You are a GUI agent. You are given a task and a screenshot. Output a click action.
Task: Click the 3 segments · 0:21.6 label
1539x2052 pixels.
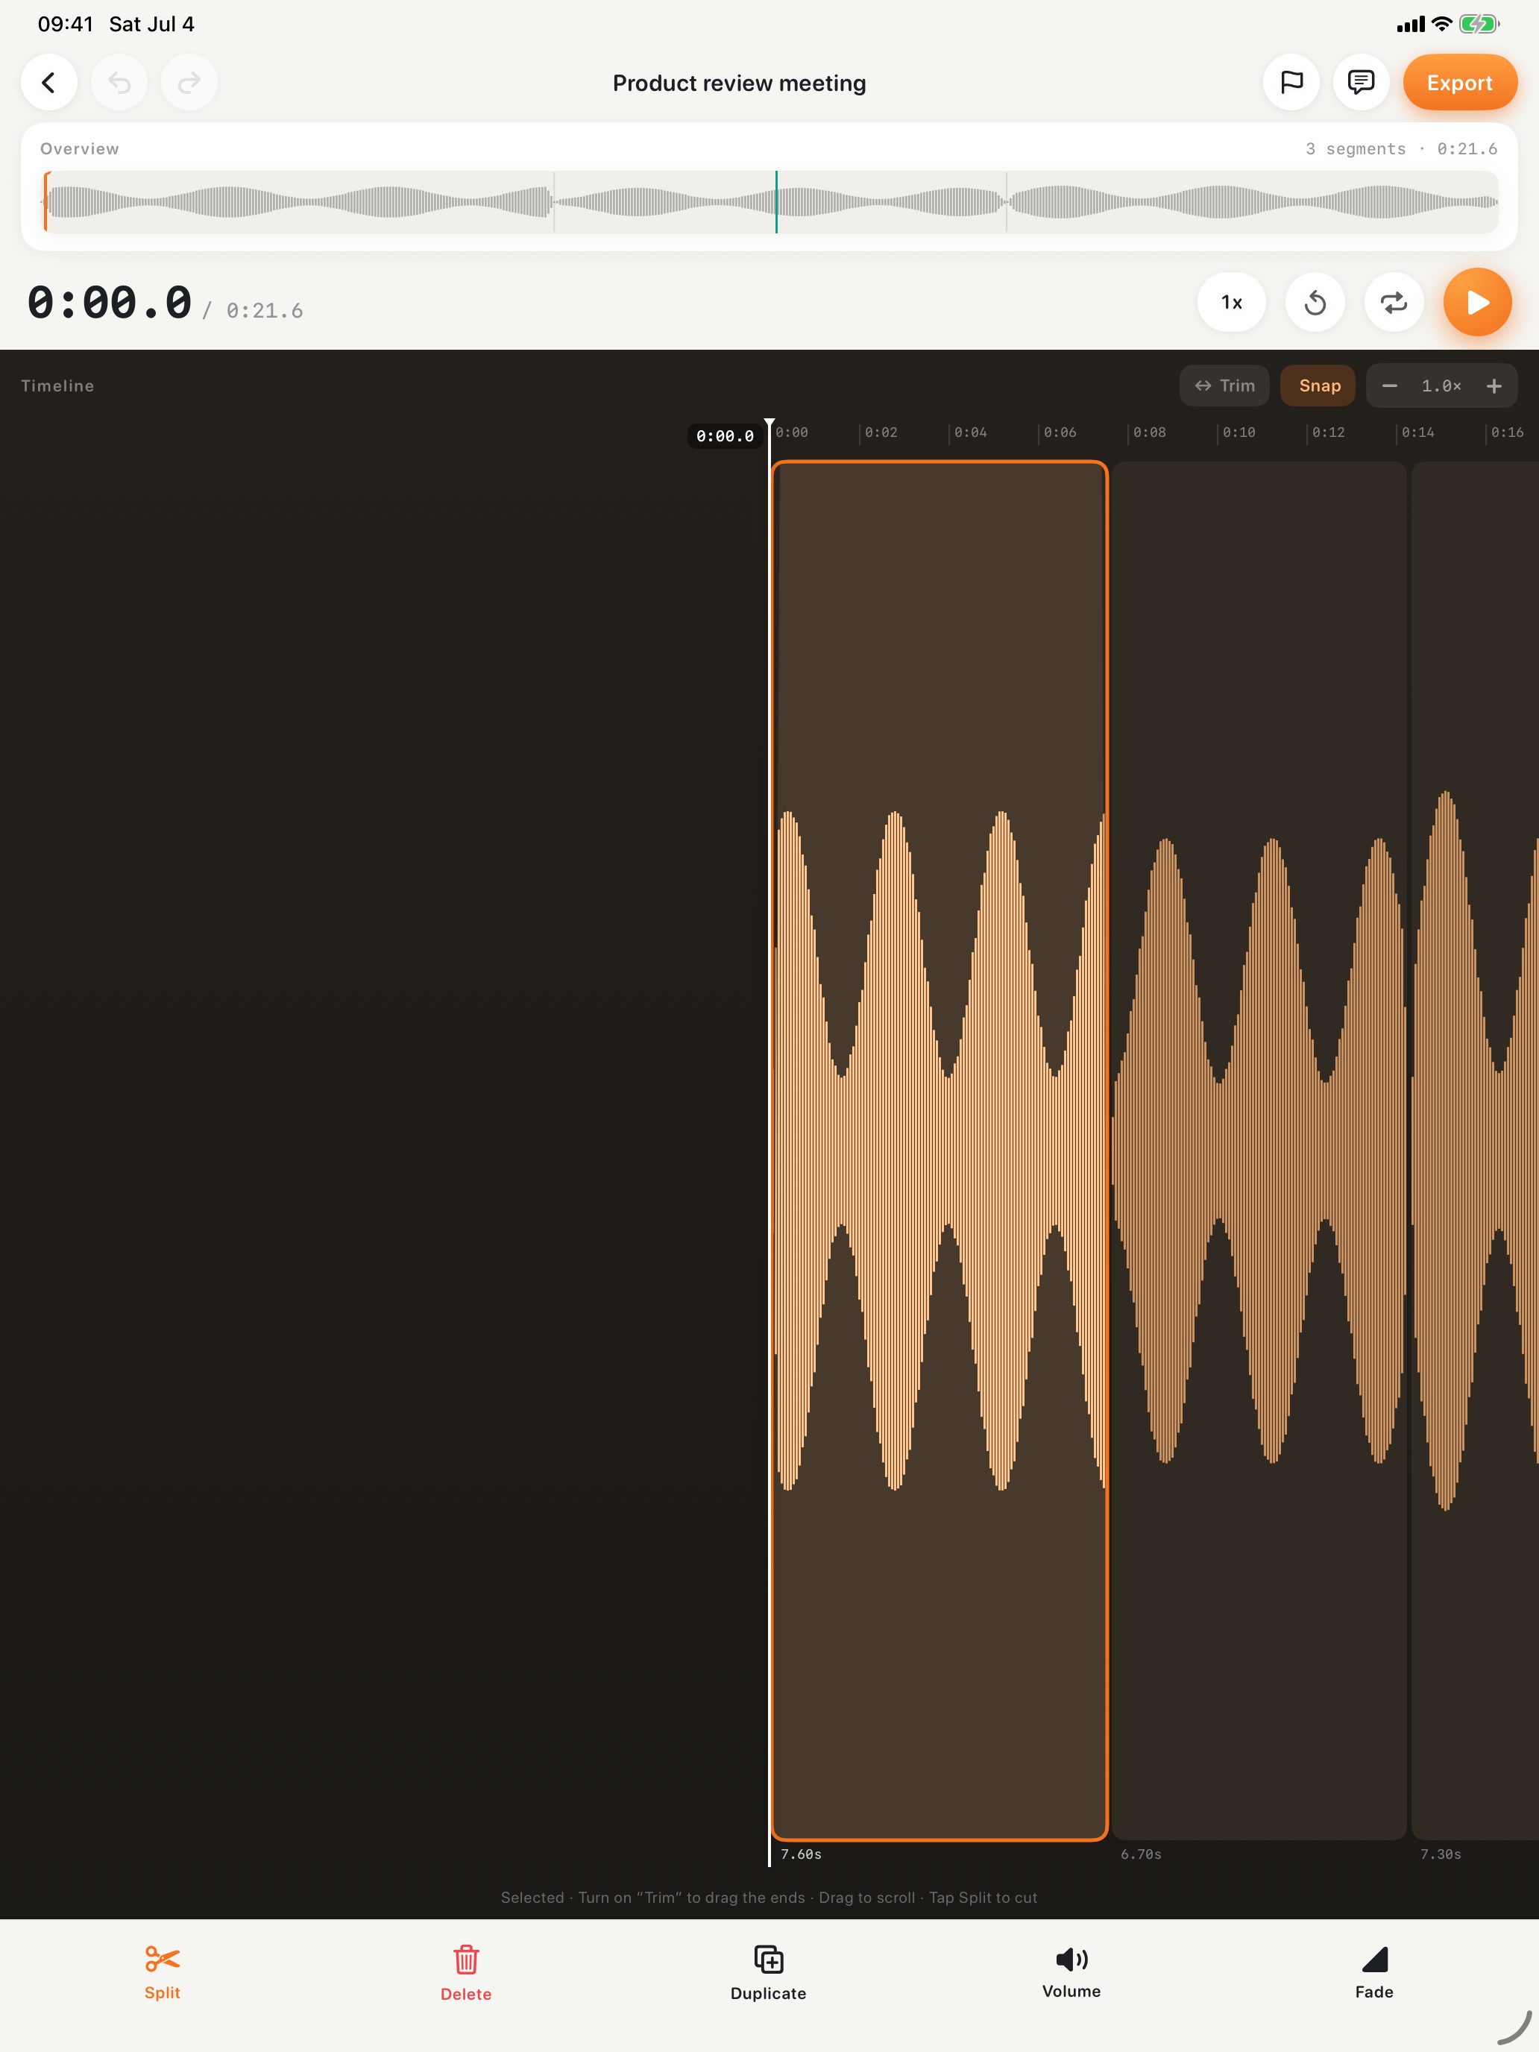[1401, 148]
